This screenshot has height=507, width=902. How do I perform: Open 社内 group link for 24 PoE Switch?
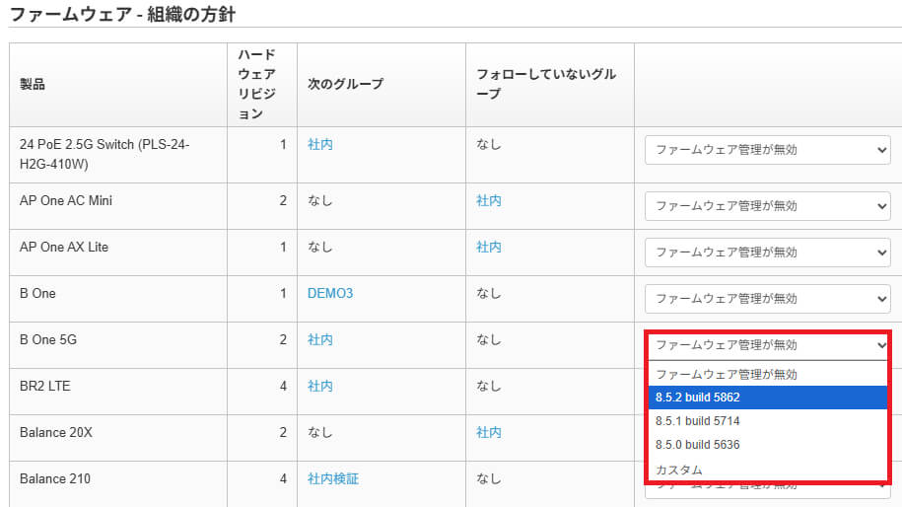pyautogui.click(x=319, y=144)
